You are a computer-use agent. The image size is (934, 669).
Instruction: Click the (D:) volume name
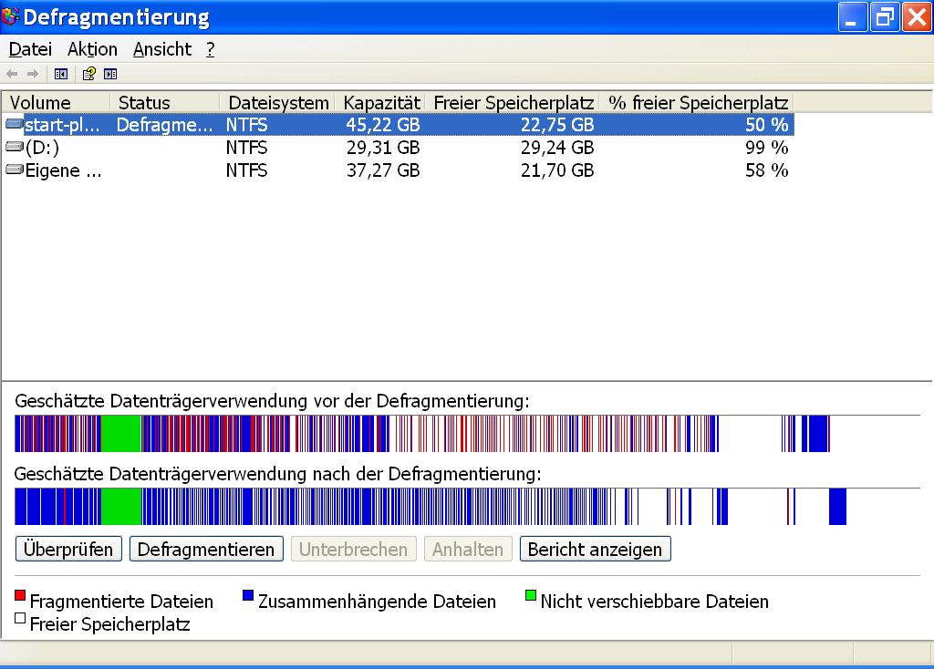point(42,147)
